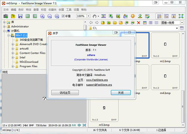Open the C:\ path dropdown arrow
This screenshot has height=134, width=187.
177,28
